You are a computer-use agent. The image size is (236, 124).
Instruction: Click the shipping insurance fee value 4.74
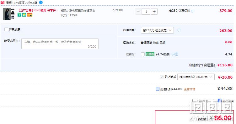coord(228,54)
